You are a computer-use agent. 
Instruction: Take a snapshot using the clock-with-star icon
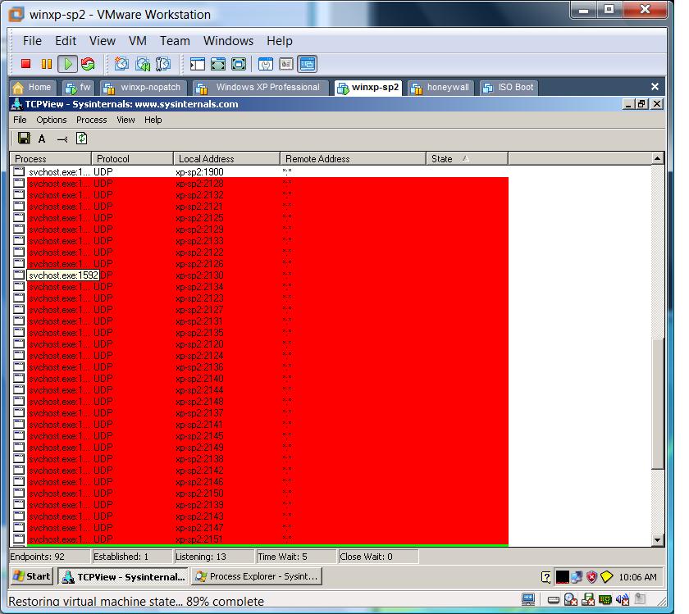point(121,64)
